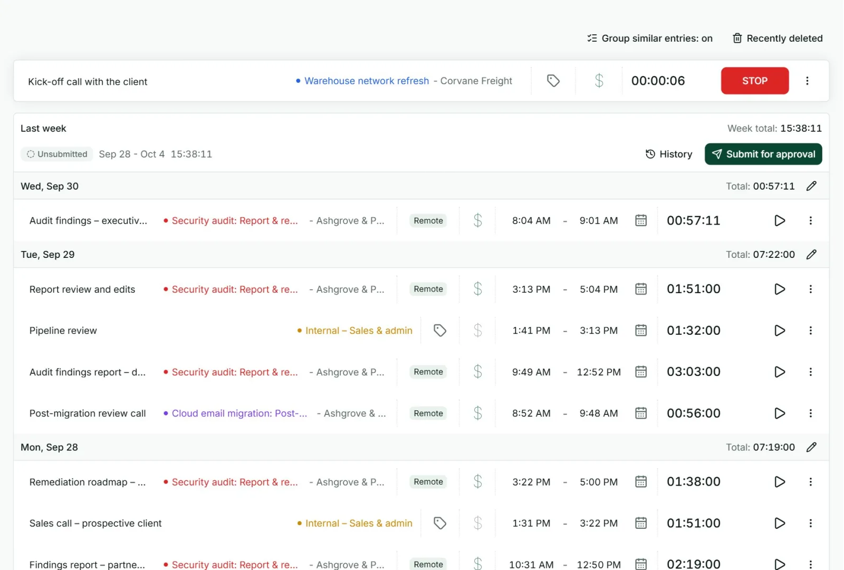Open more options for running timer
Screen dimensions: 844x570
(807, 81)
